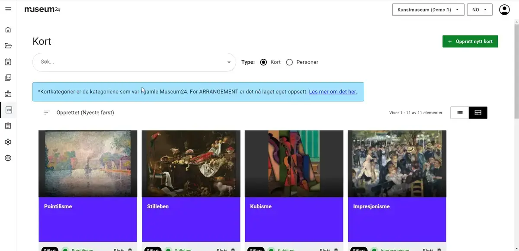Select the Kort type radio button
The width and height of the screenshot is (519, 251).
click(263, 62)
